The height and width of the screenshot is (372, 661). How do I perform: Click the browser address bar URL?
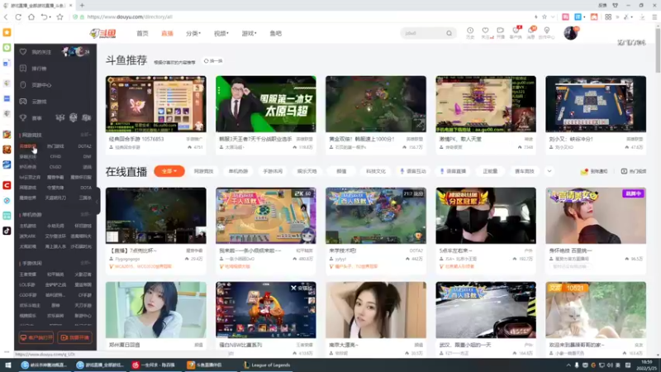[x=130, y=17]
